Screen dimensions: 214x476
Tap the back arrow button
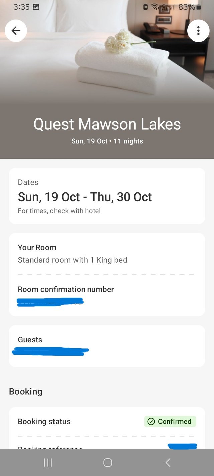click(16, 31)
